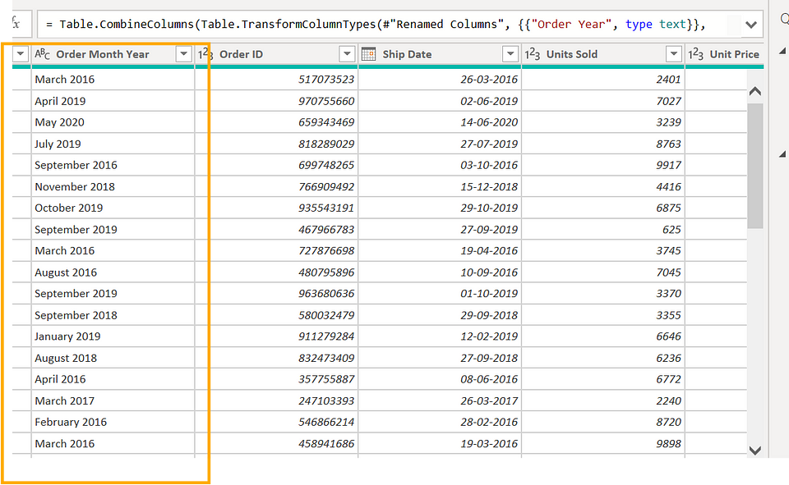The height and width of the screenshot is (485, 789).
Task: Select Units Sold cell 8763
Action: pyautogui.click(x=602, y=144)
